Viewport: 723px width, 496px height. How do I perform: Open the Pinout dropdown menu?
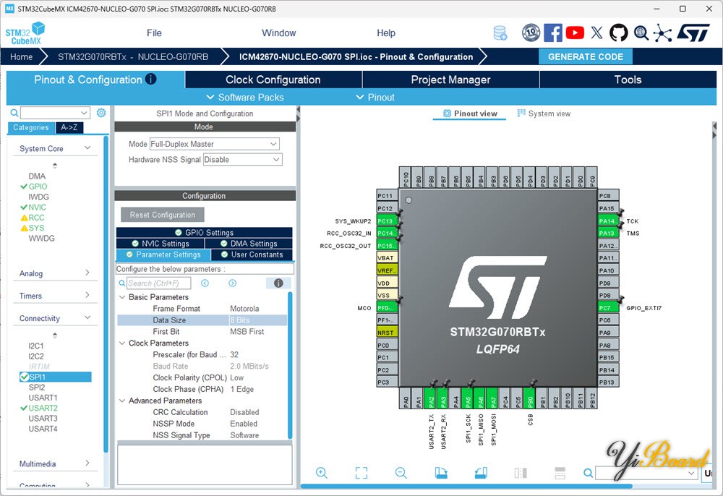[x=375, y=98]
